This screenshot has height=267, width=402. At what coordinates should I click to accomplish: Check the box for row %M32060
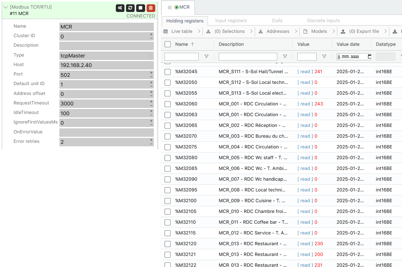[x=168, y=104]
